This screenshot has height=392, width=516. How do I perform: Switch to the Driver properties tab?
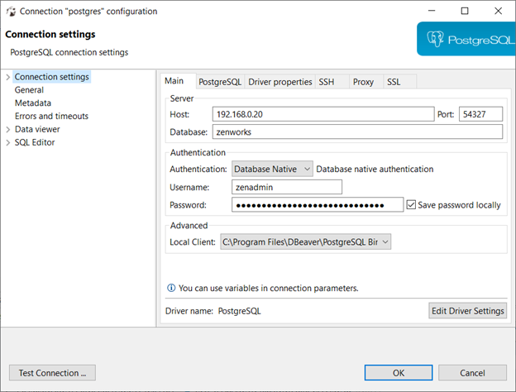tap(280, 82)
